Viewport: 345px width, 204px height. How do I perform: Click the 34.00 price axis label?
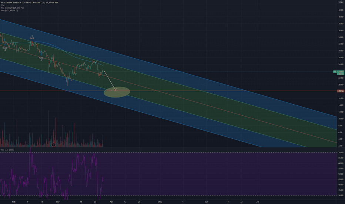[341, 37]
